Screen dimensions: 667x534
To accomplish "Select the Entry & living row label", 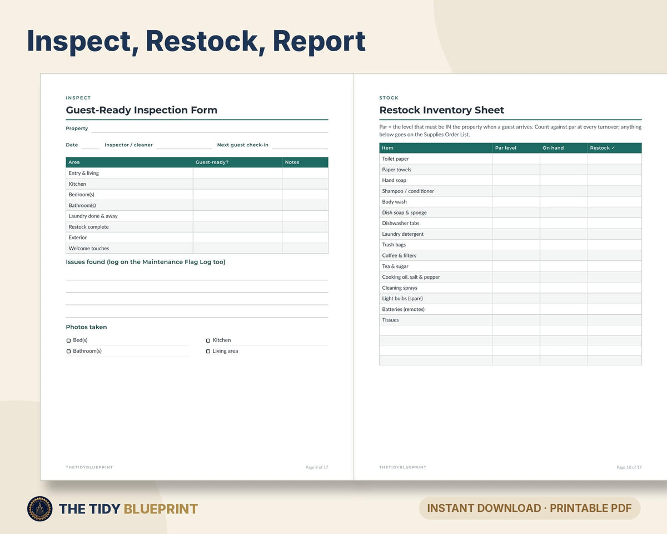I will click(84, 173).
